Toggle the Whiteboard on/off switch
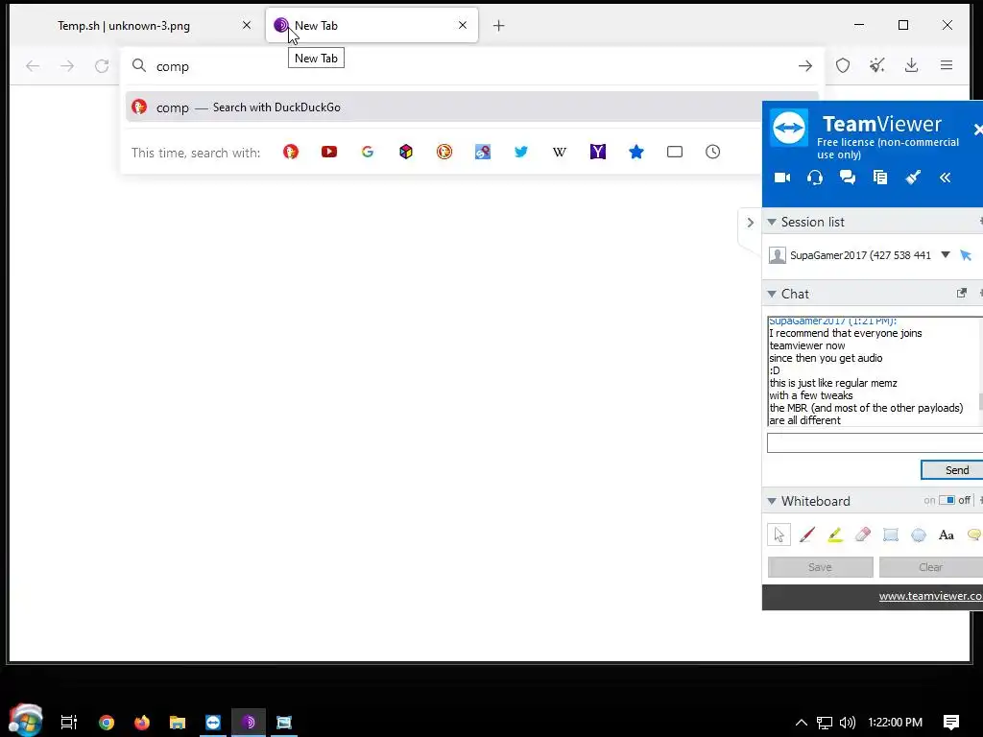983x737 pixels. (947, 500)
